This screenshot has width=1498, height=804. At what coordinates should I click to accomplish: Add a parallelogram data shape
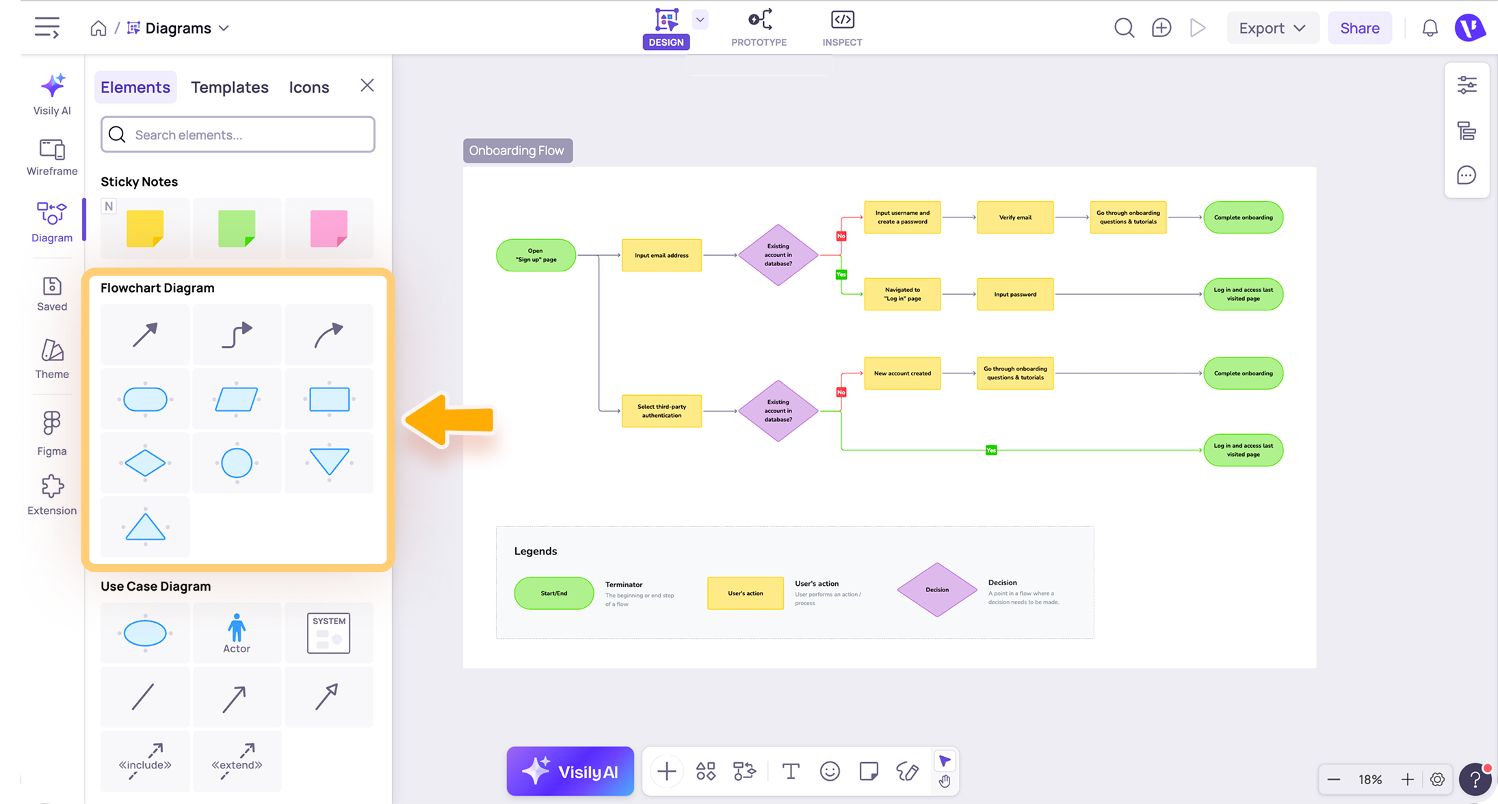(x=237, y=399)
